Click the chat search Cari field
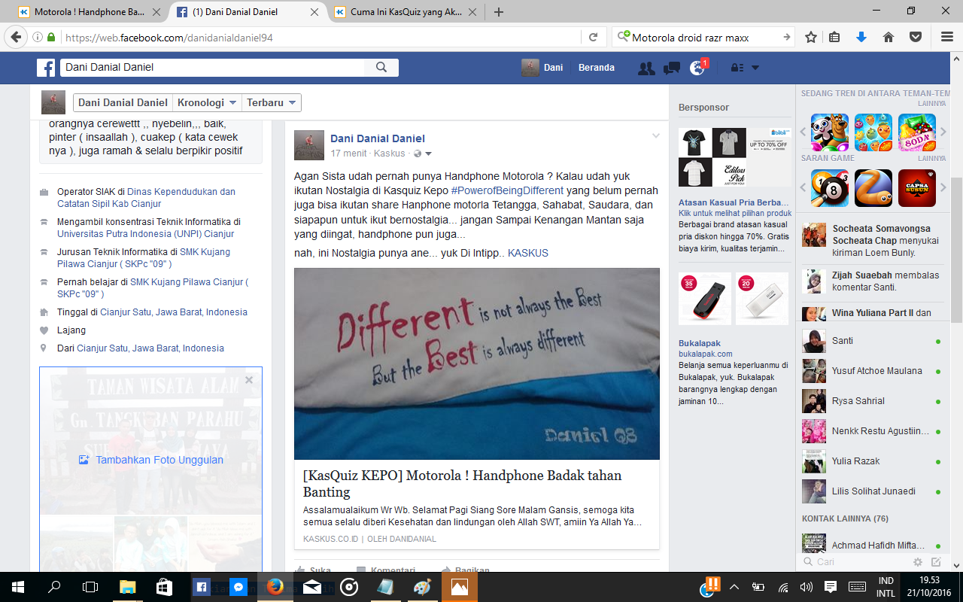This screenshot has height=602, width=963. pos(855,562)
